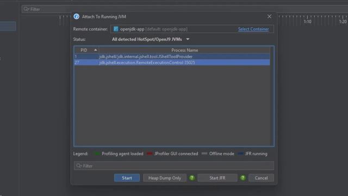The width and height of the screenshot is (348, 196).
Task: Click the Start button
Action: pos(127,178)
